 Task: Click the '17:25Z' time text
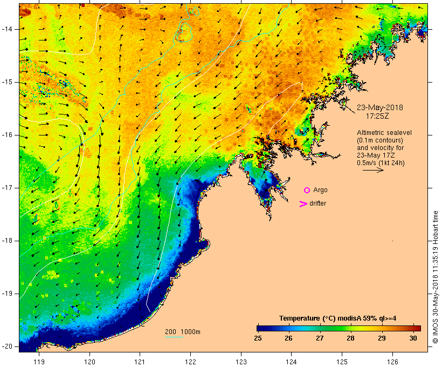pyautogui.click(x=377, y=116)
